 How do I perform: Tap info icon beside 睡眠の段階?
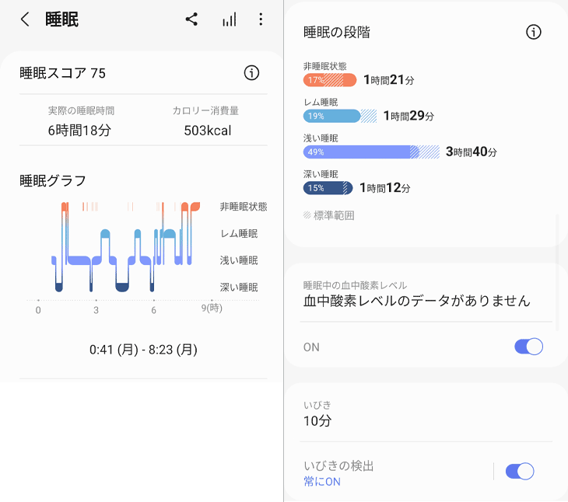click(533, 32)
